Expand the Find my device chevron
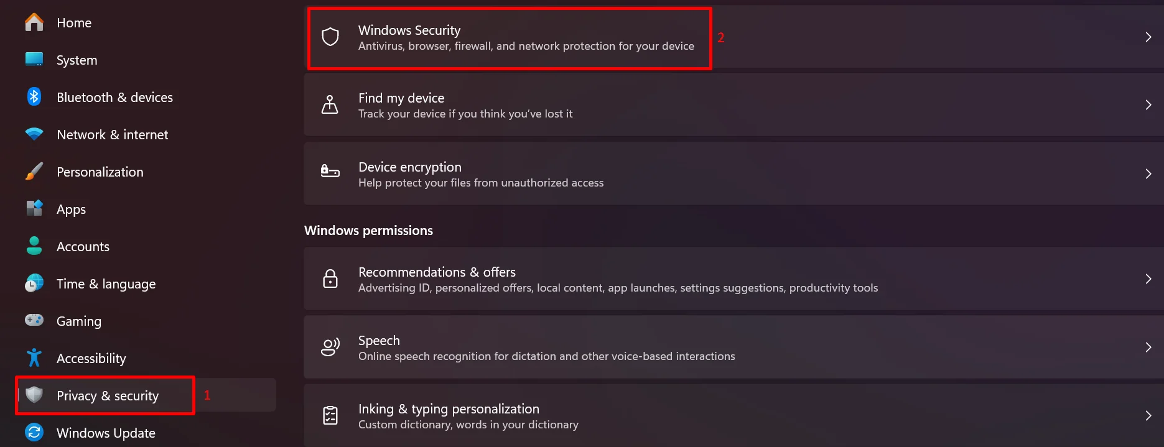Screen dimensions: 1164x447 tap(1148, 104)
